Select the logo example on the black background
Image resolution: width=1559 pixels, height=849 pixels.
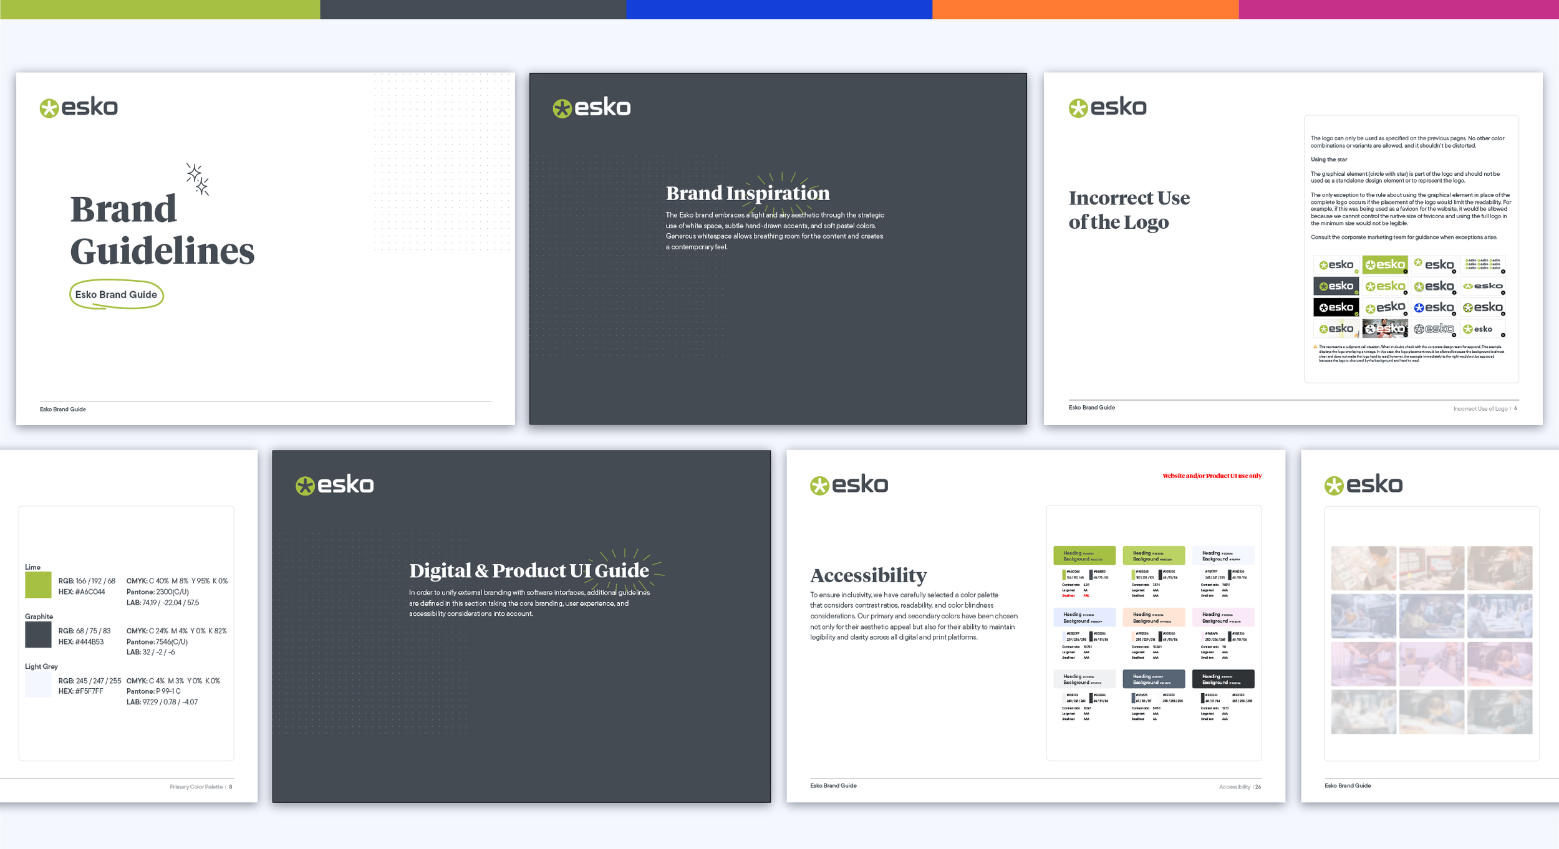pos(1336,307)
